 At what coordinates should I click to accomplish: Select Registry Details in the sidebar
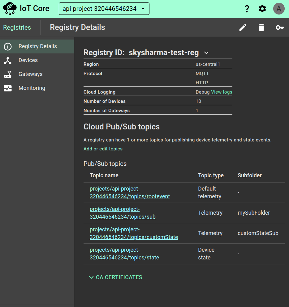point(37,46)
